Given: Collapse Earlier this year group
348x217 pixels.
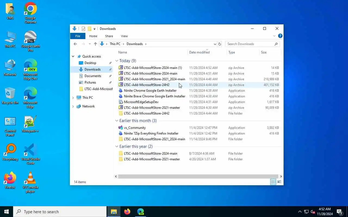Looking at the screenshot, I should tap(117, 146).
